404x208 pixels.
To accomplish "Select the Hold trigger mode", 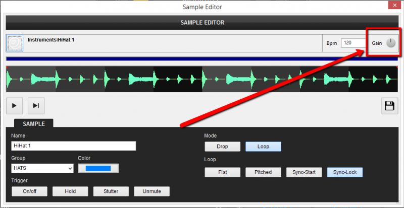I will click(x=70, y=191).
